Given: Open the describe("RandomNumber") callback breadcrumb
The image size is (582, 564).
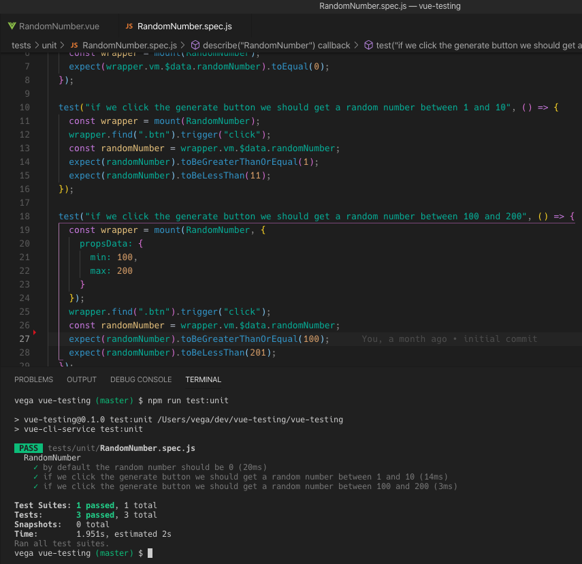Looking at the screenshot, I should coord(275,46).
